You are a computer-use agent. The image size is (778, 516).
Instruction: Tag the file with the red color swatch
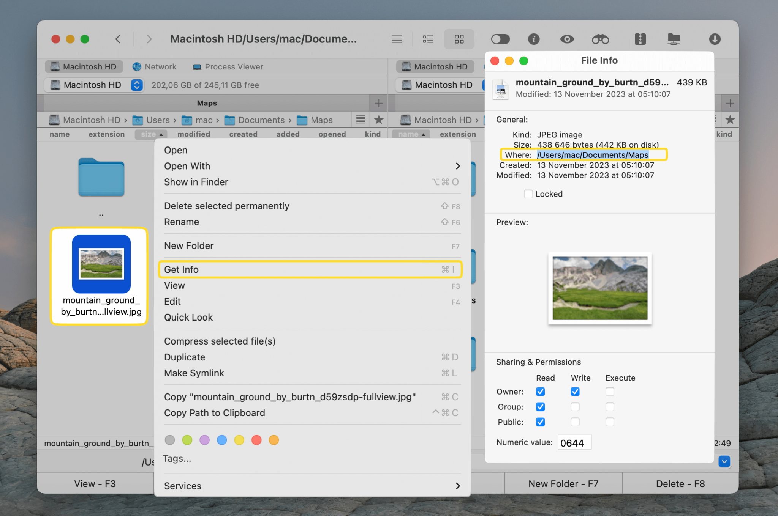256,440
